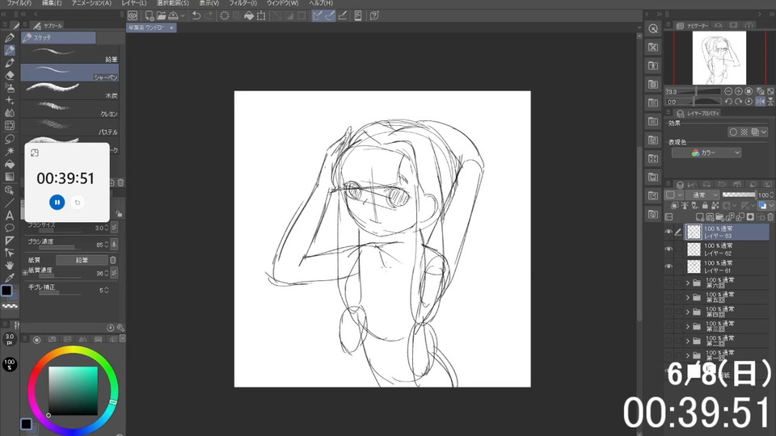Select the Fill bucket tool
The height and width of the screenshot is (436, 776).
[x=10, y=164]
